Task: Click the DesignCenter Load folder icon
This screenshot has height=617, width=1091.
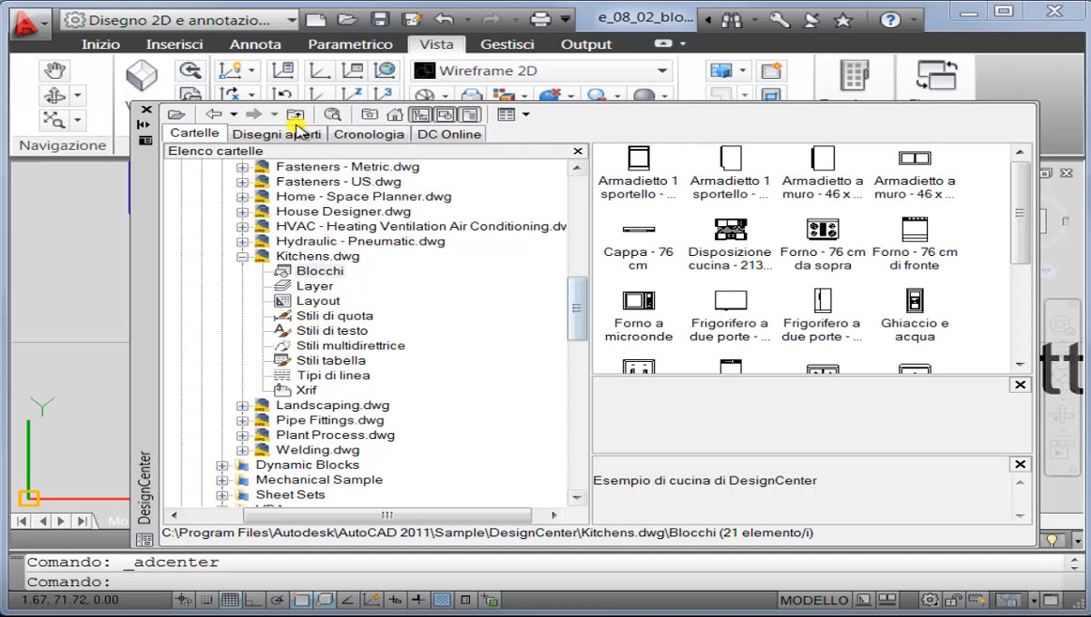Action: (x=176, y=114)
